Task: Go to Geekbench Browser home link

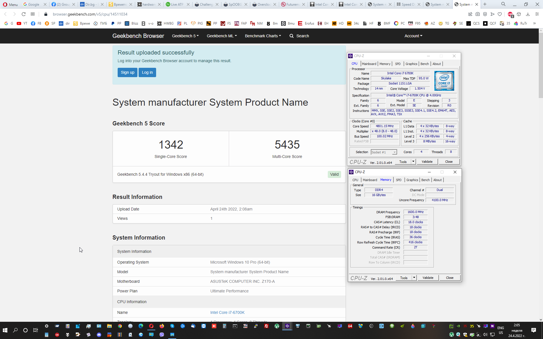Action: (x=138, y=36)
